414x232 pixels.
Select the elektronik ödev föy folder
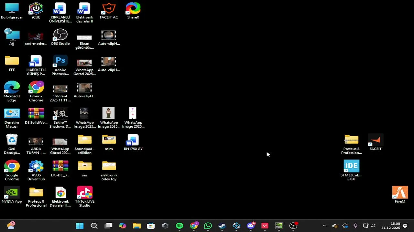[109, 171]
